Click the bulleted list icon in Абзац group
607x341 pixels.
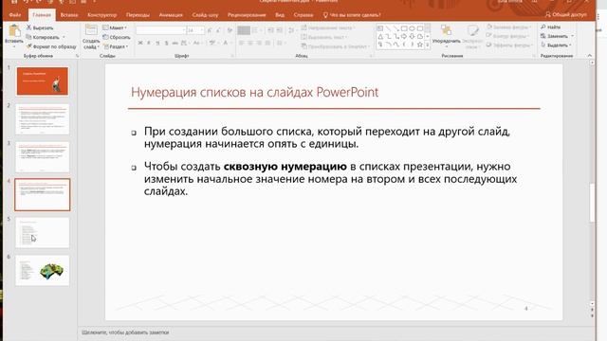pos(244,30)
